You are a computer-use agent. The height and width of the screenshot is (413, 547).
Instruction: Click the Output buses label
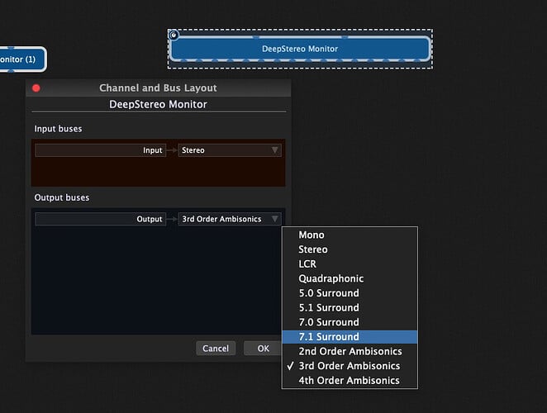tap(62, 197)
